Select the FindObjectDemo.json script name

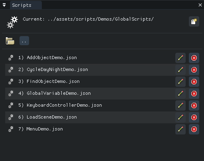[53, 82]
